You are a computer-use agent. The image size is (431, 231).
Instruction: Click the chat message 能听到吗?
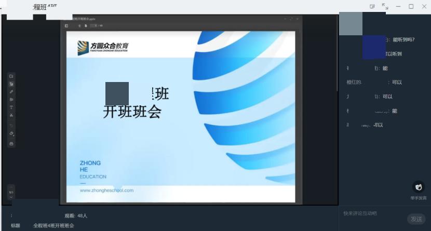click(x=403, y=39)
